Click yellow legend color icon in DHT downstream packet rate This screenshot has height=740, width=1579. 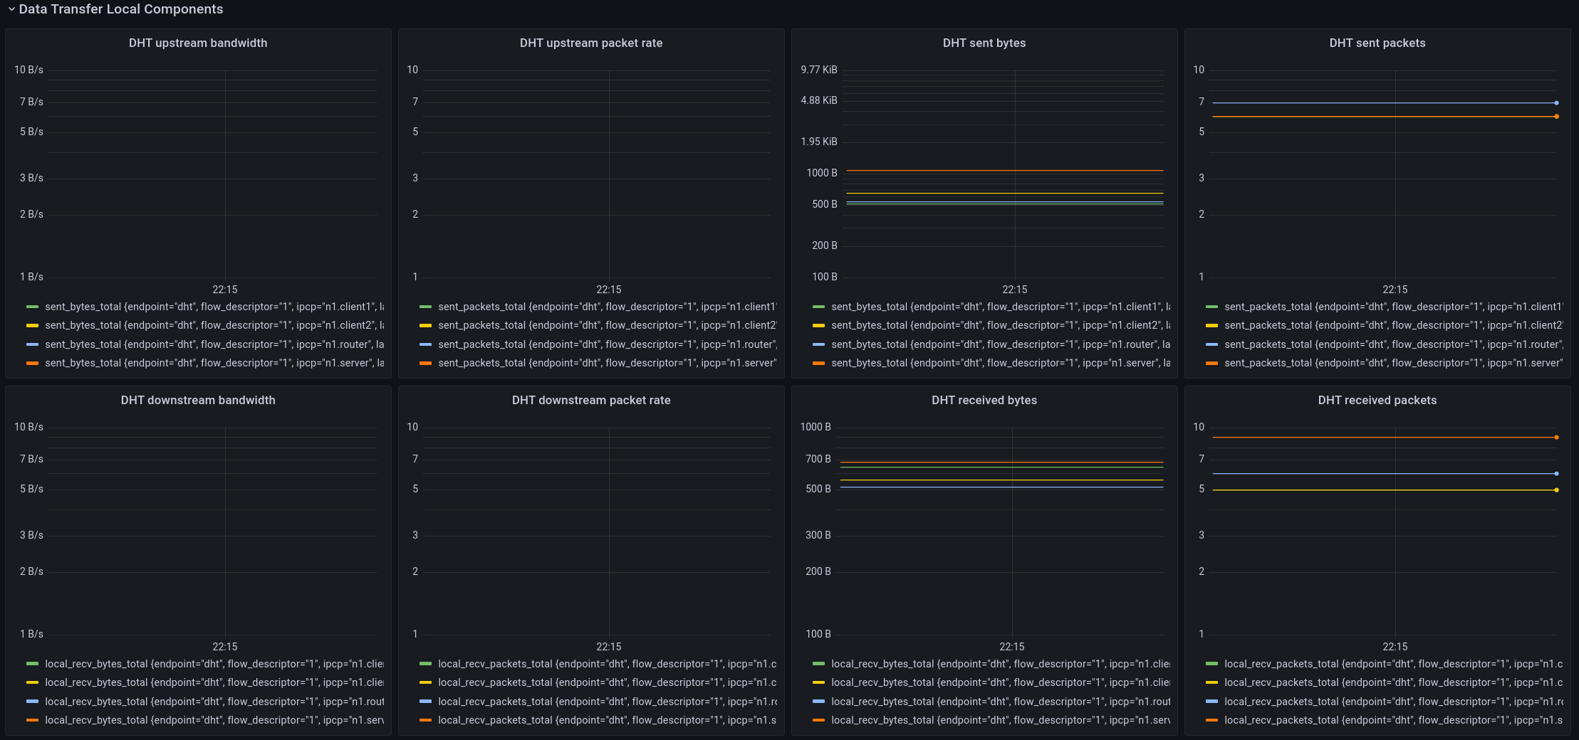coord(425,682)
